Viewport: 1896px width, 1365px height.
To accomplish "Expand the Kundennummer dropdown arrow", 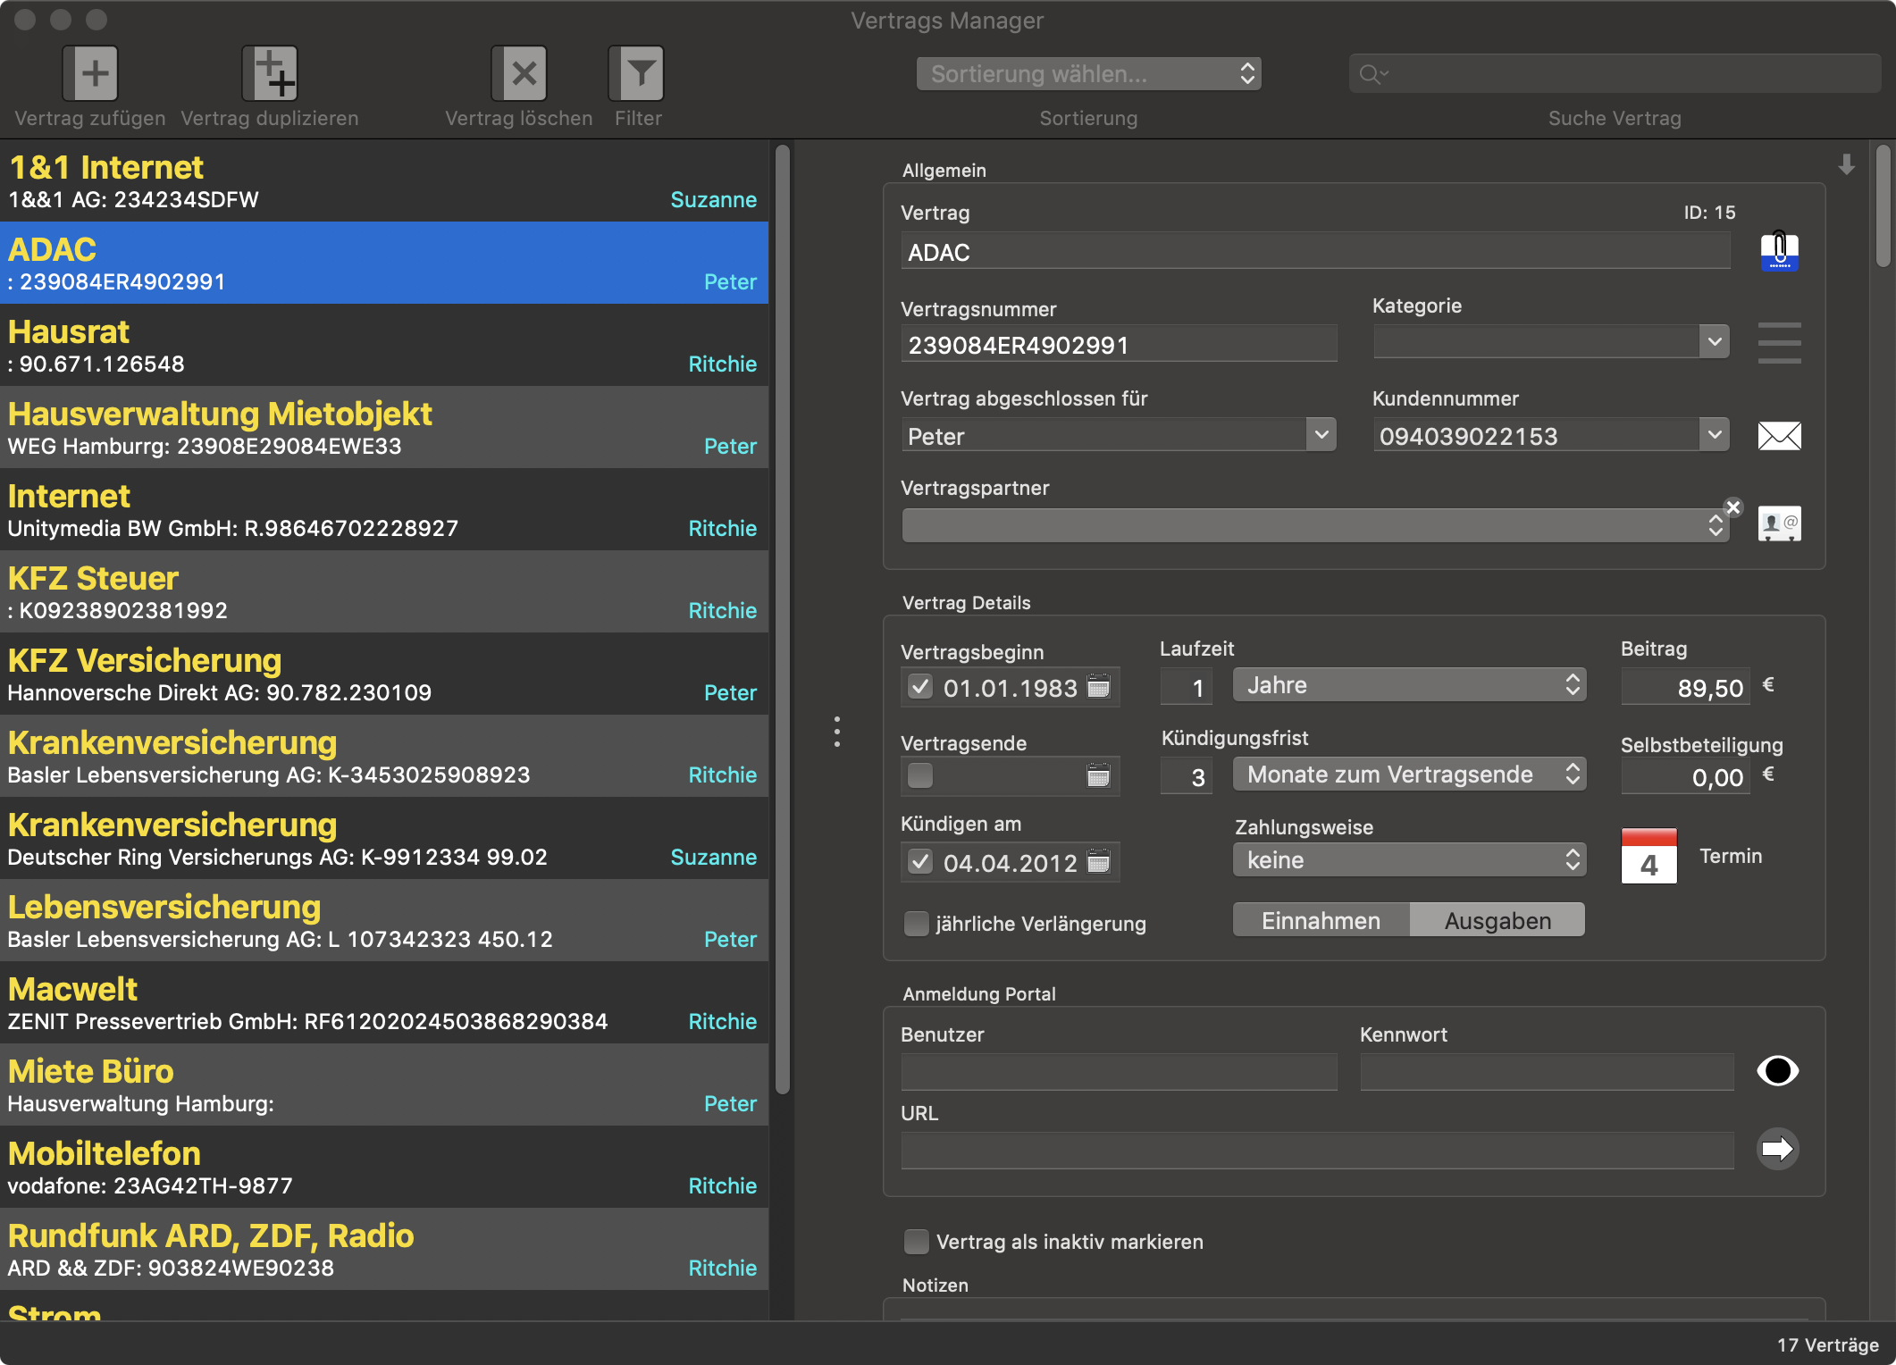I will coord(1714,436).
